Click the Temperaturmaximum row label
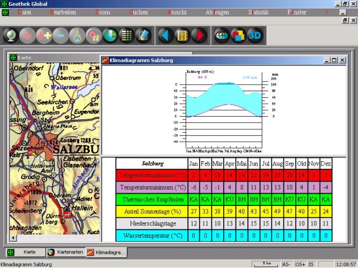This screenshot has height=268, width=358. (x=152, y=175)
